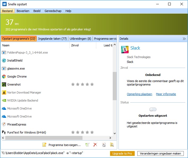Click Programma toevoegen... button text
Image resolution: width=188 pixels, height=158 pixels.
point(64,145)
